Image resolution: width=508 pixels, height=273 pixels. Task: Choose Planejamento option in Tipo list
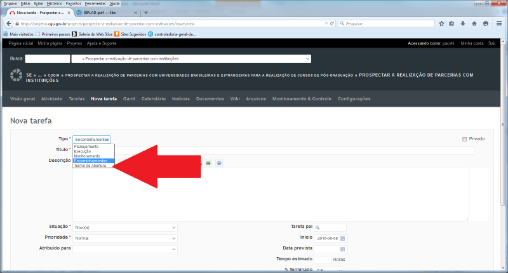(87, 147)
